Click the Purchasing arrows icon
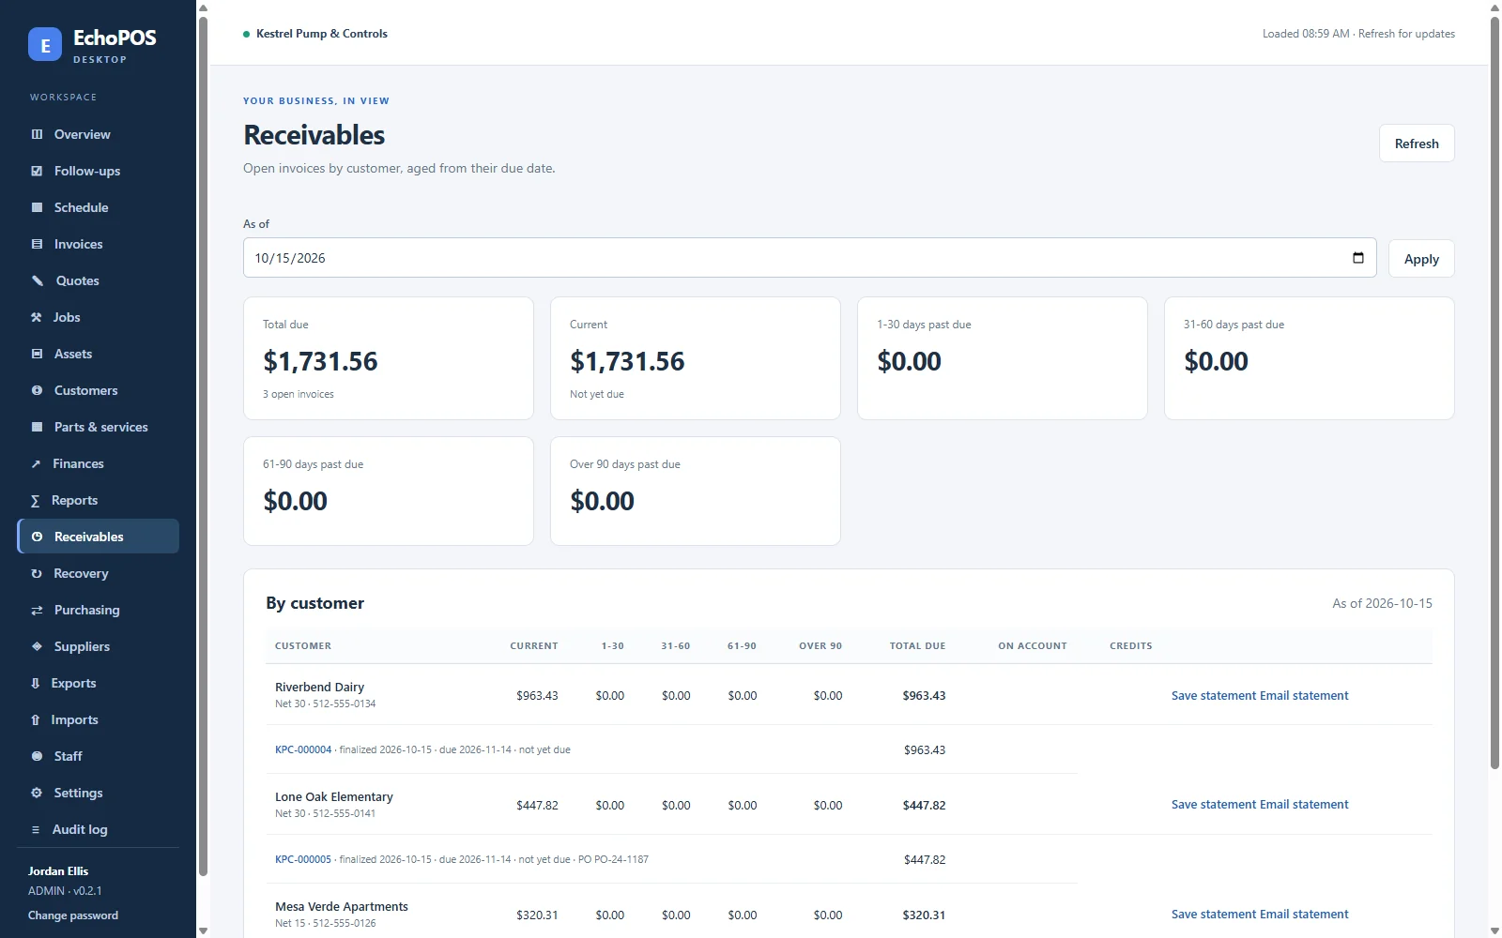Viewport: 1502px width, 938px height. 37,610
